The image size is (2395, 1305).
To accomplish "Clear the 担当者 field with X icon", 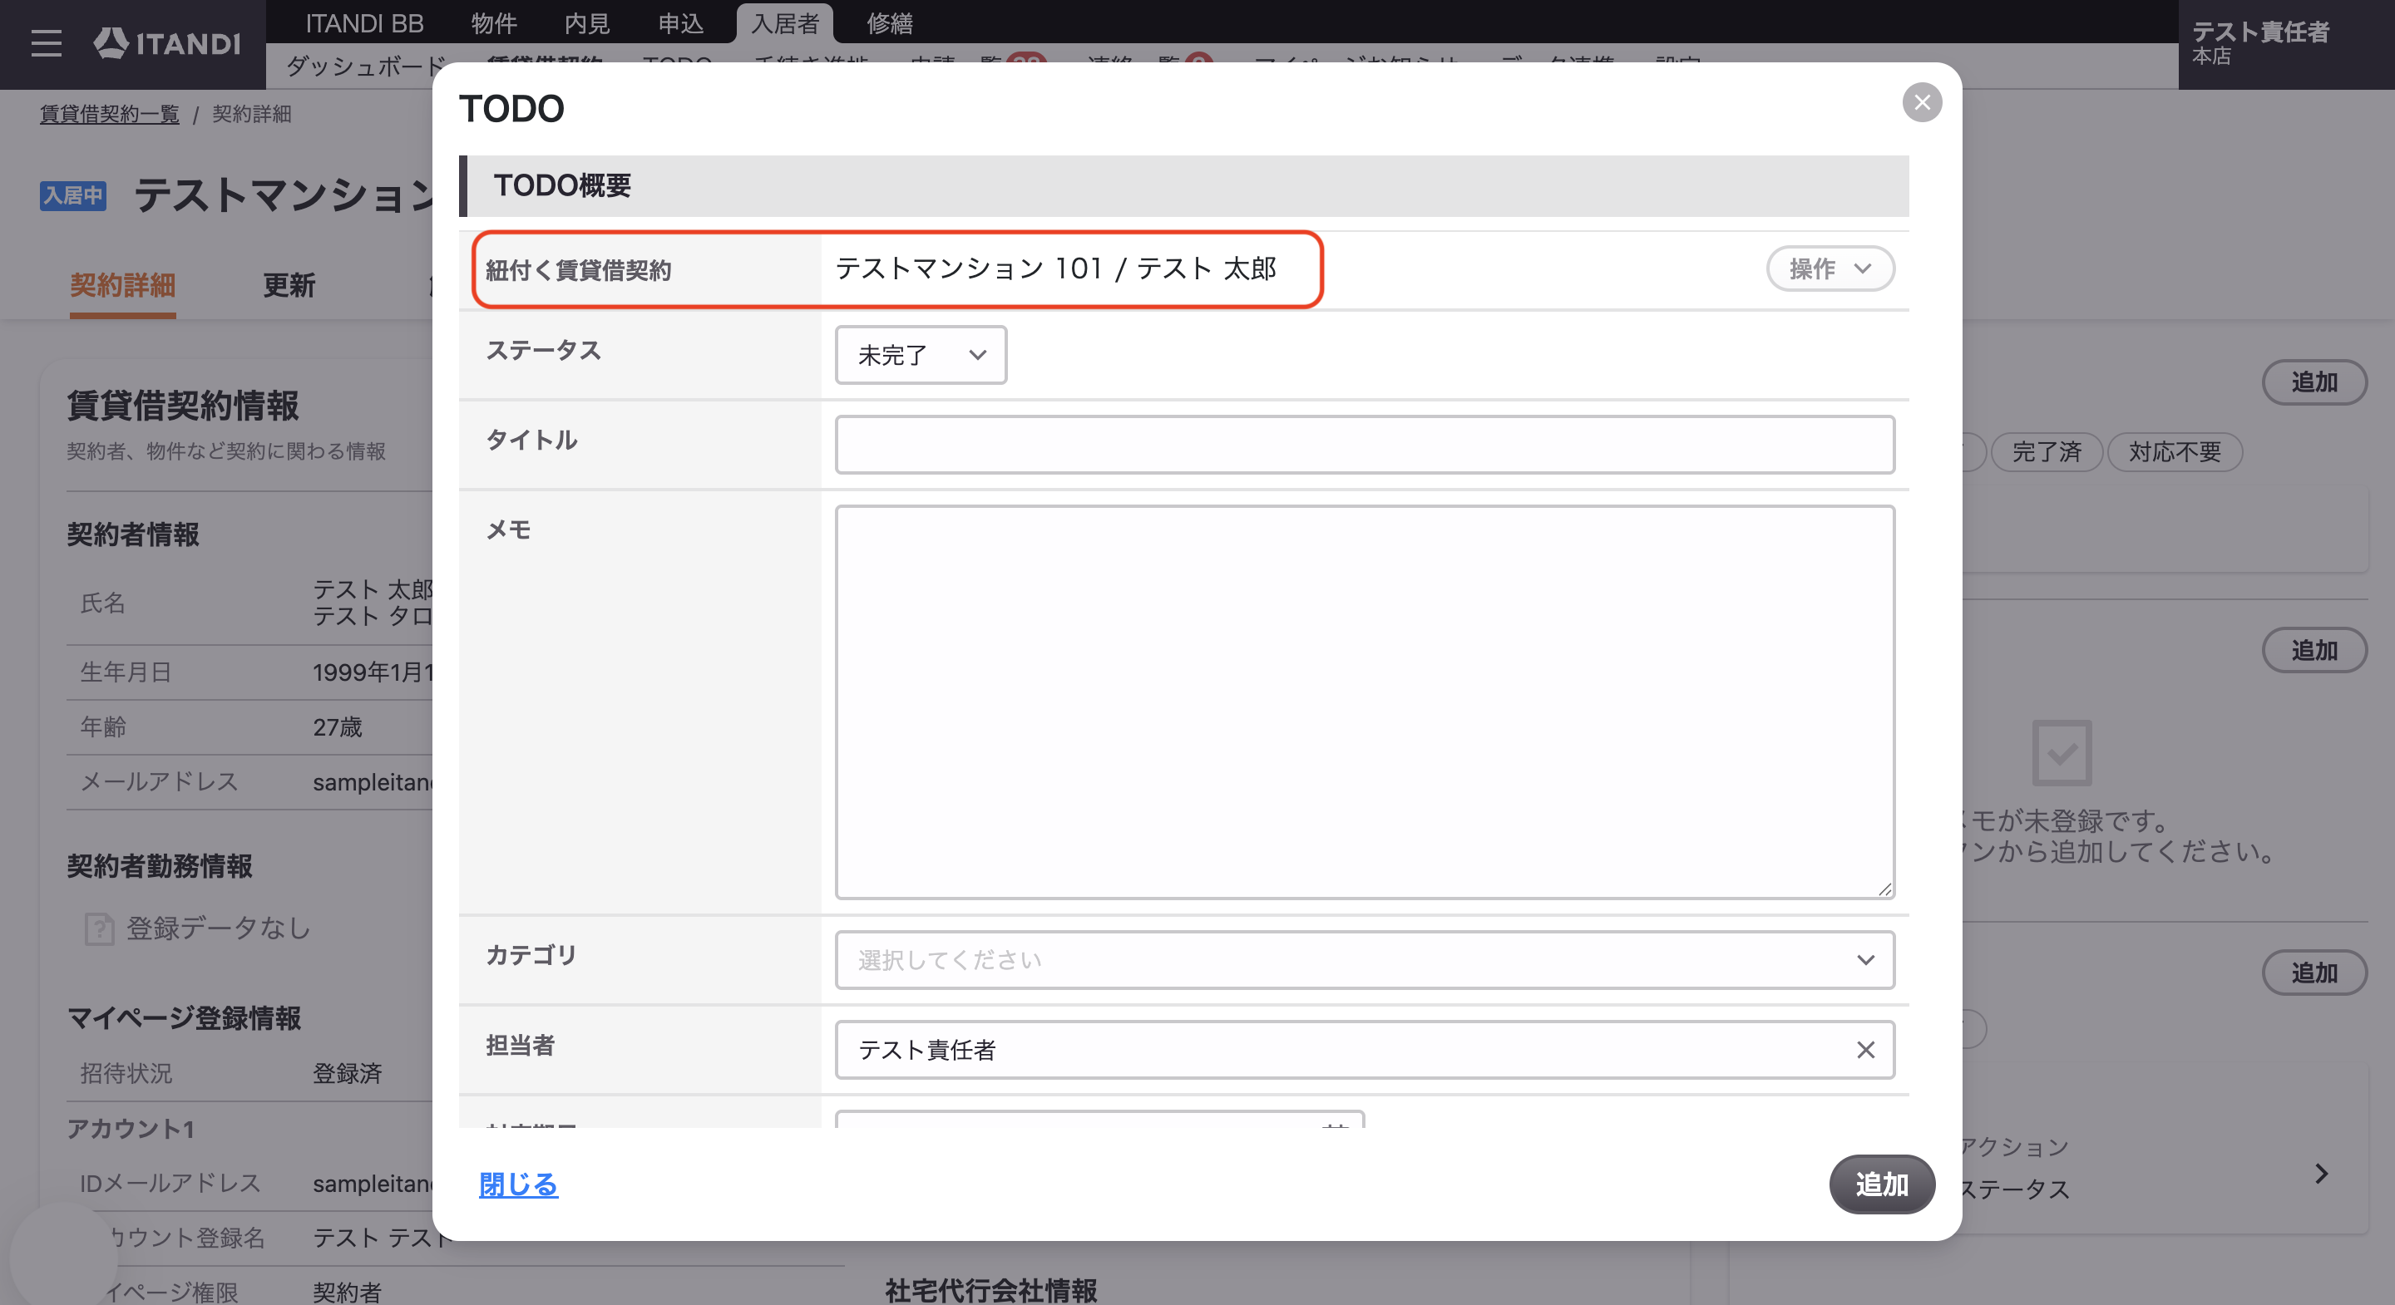I will (1865, 1049).
